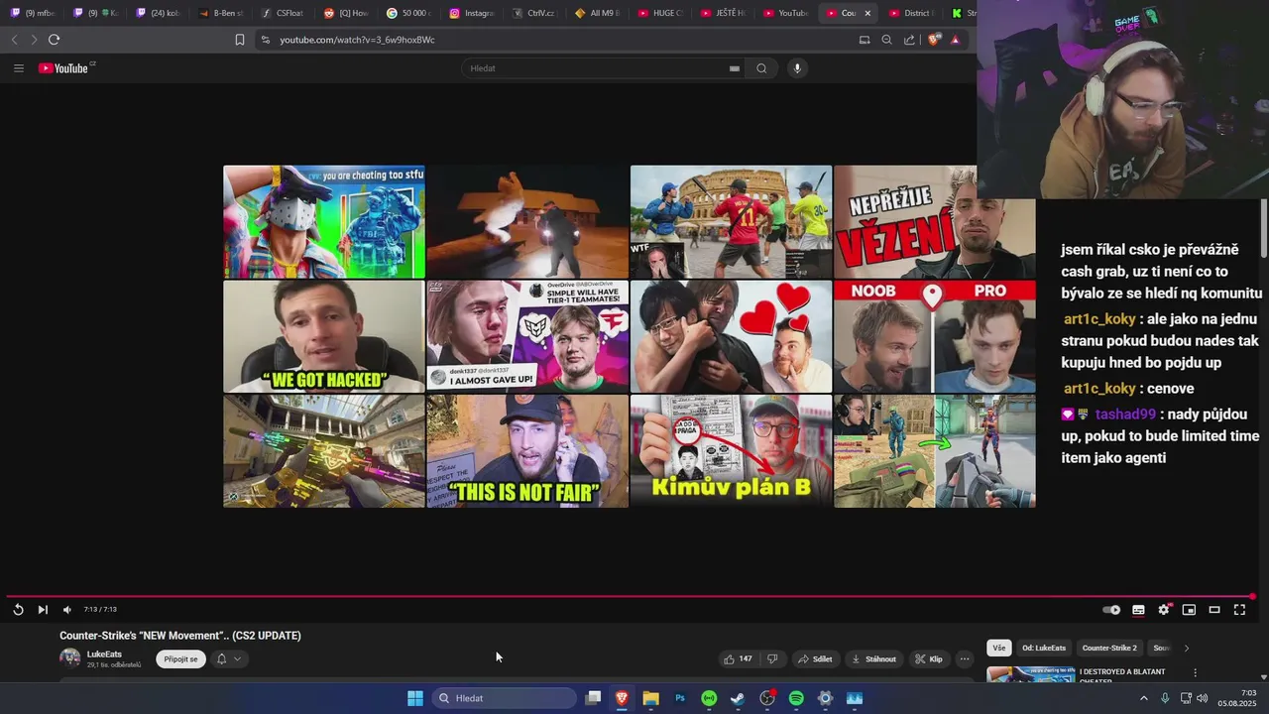Viewport: 1269px width, 714px height.
Task: Close the active YouTube tab
Action: click(867, 13)
